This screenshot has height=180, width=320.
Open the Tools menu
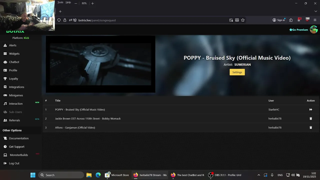pos(60,2)
